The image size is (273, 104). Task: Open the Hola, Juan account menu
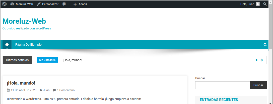coord(247,4)
